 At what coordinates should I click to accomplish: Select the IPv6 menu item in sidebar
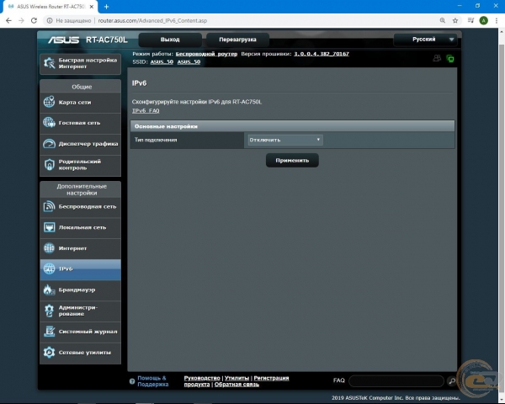click(x=80, y=268)
